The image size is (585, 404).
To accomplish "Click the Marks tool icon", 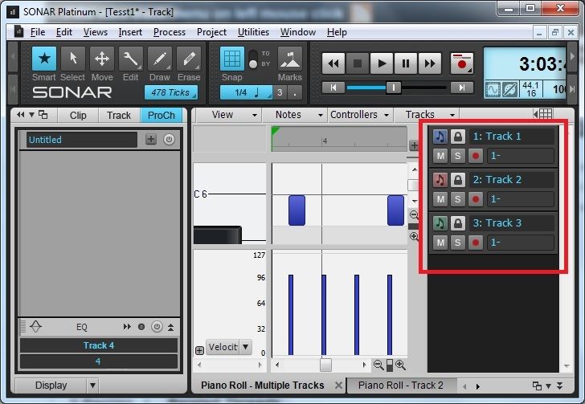I will click(289, 59).
